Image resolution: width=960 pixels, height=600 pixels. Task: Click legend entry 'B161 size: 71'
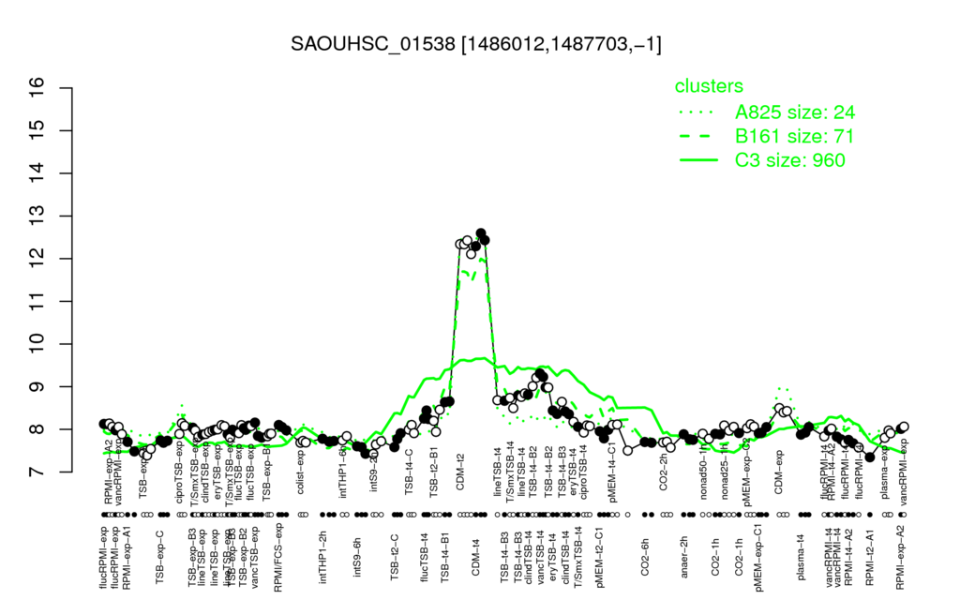pyautogui.click(x=794, y=136)
